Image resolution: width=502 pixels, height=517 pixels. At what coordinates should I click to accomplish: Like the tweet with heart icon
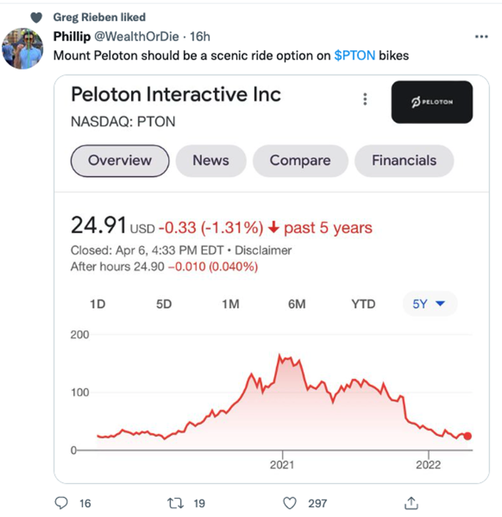click(290, 503)
